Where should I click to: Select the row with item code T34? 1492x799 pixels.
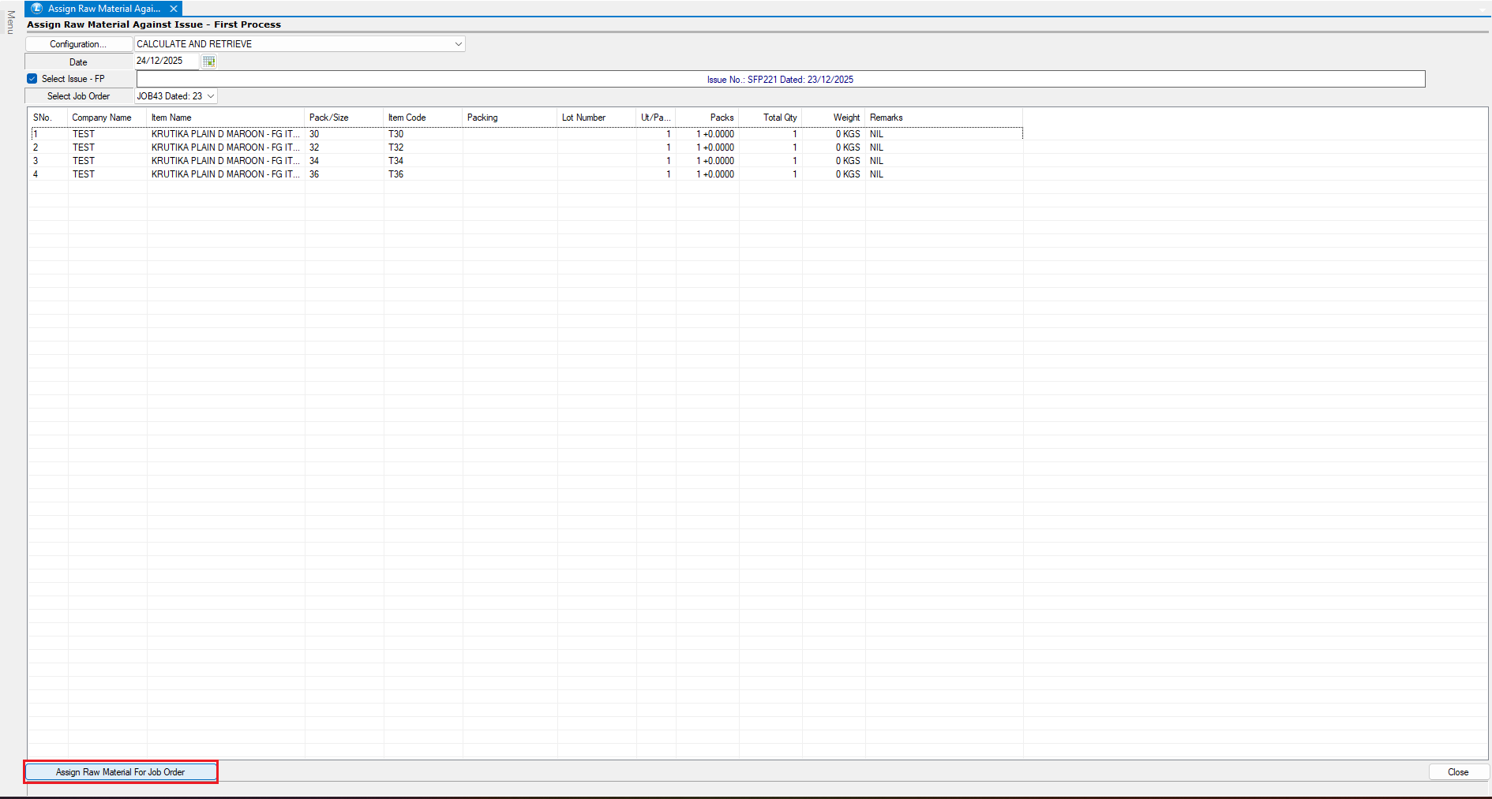(x=395, y=161)
